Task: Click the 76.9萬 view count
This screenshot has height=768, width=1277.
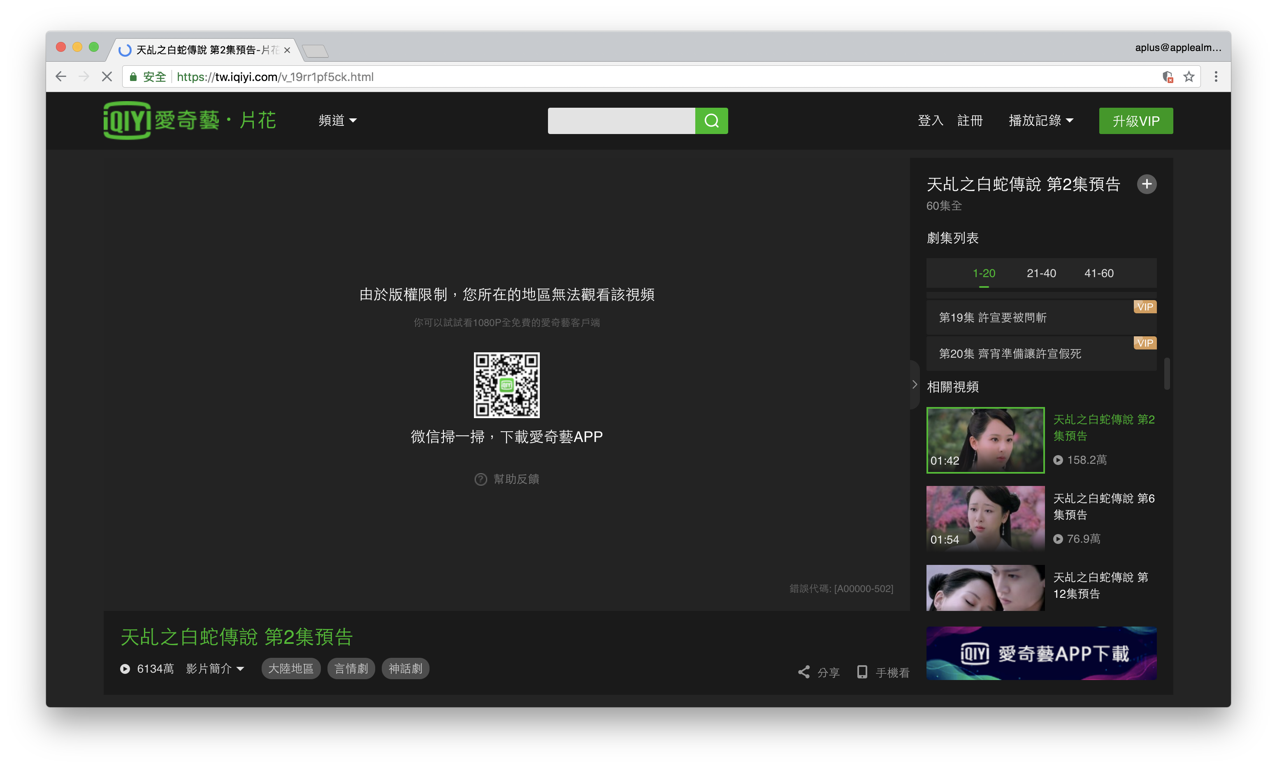Action: [x=1083, y=539]
